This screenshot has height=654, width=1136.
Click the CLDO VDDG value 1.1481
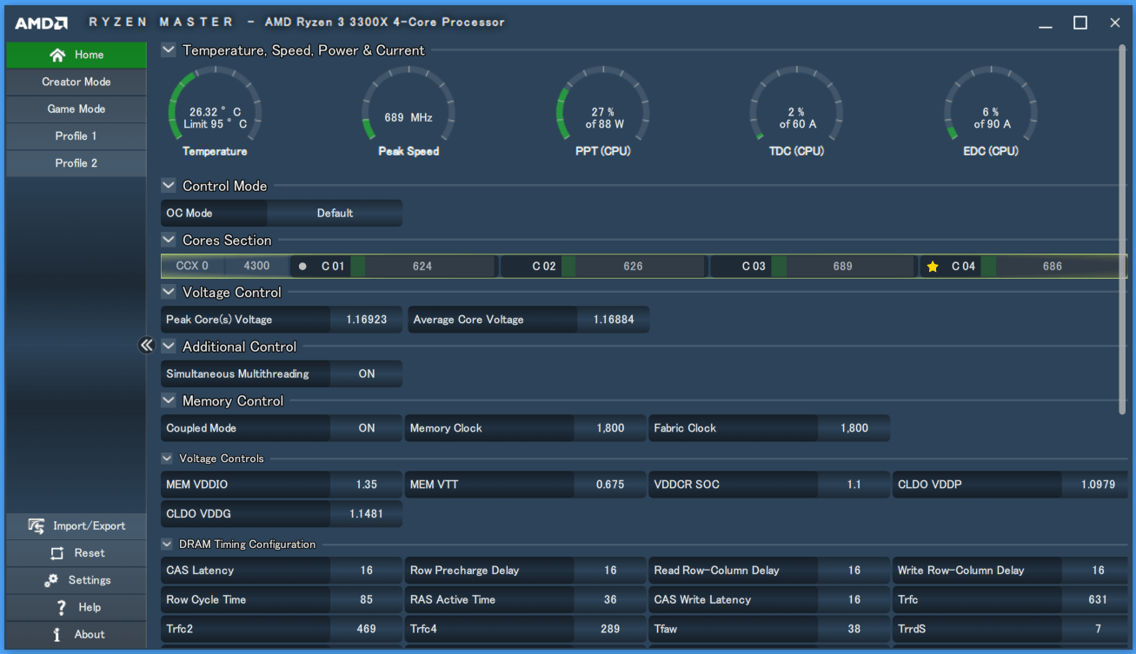point(366,513)
